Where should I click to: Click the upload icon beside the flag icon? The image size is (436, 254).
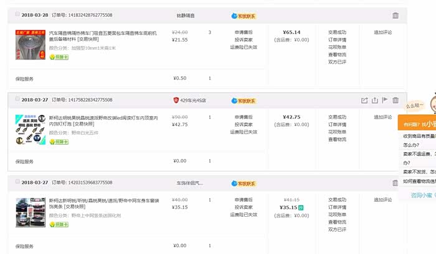374,100
